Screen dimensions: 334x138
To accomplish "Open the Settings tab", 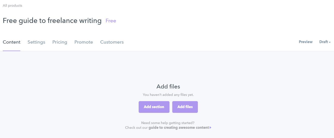I will (x=36, y=42).
